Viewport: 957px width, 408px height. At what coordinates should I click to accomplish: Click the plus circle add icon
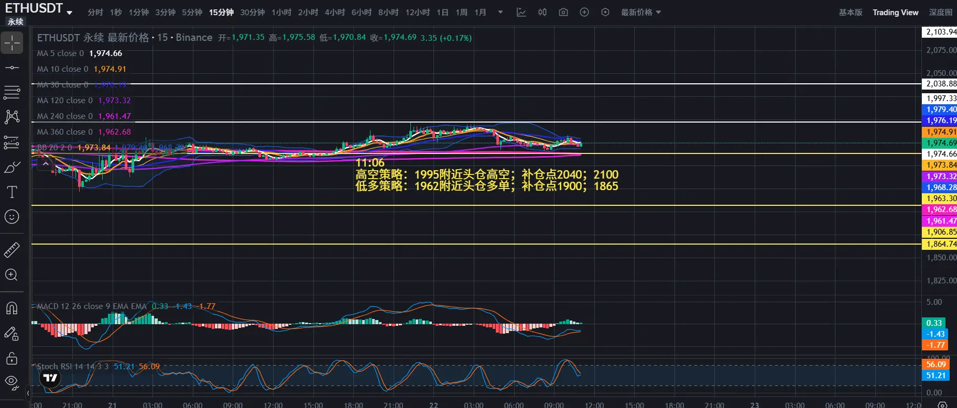coord(584,12)
